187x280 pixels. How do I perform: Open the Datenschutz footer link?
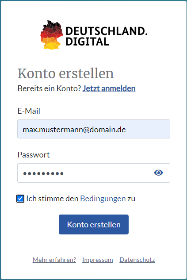coord(137,260)
